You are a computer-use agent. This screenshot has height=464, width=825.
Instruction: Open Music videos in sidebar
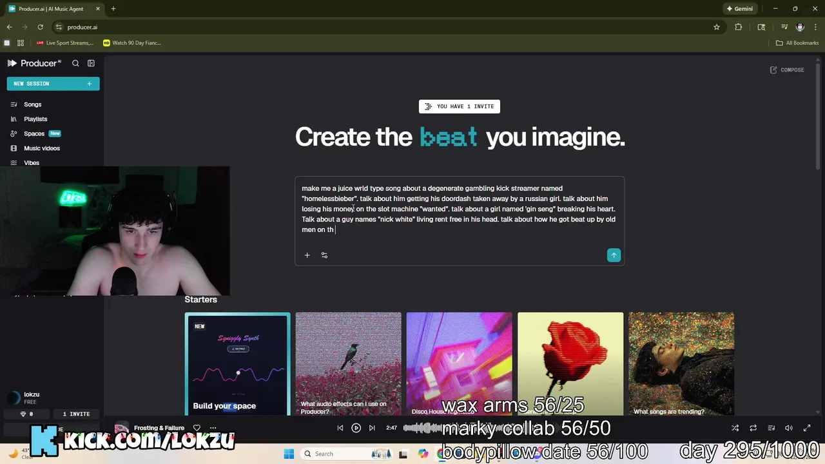(41, 148)
